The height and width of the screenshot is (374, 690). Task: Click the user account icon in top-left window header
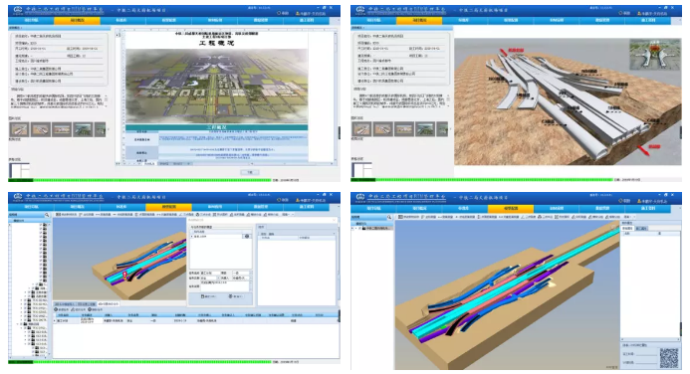point(298,14)
